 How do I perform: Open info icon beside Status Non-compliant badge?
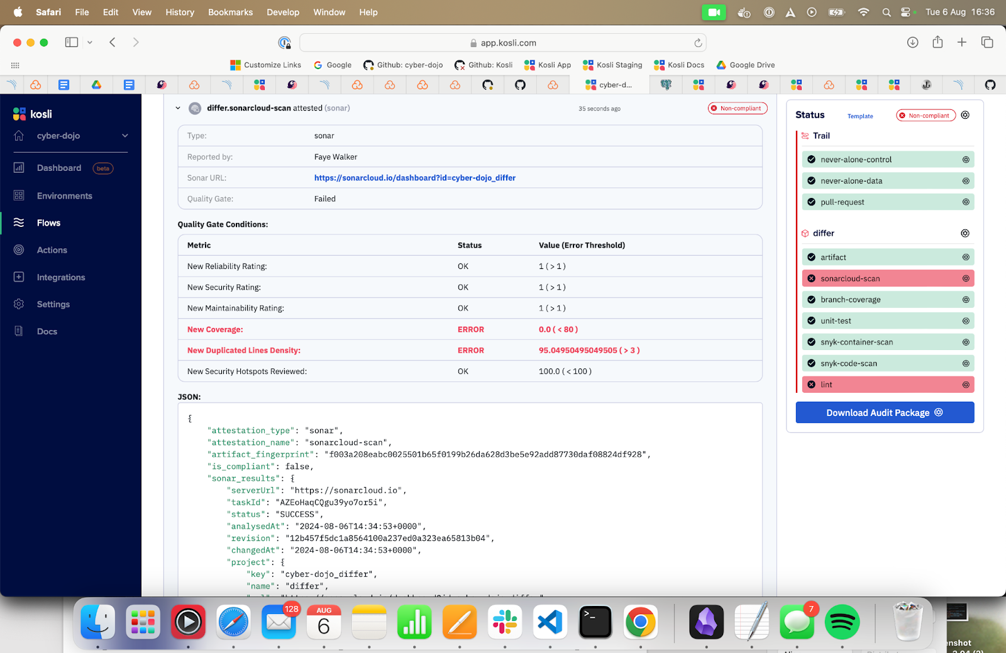click(965, 115)
